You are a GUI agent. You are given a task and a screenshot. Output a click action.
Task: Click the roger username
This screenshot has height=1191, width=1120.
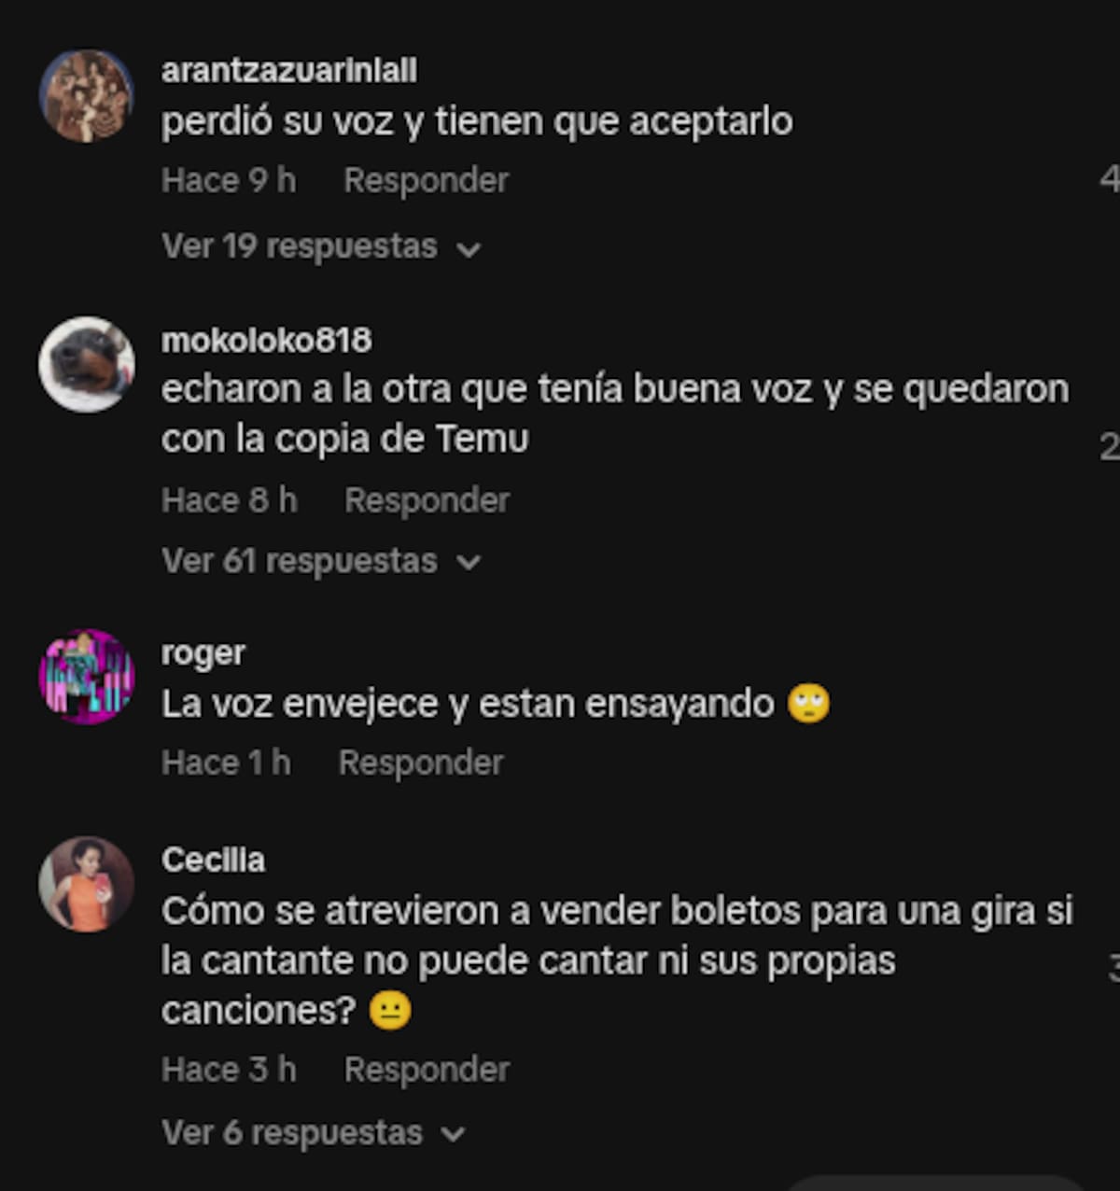(x=203, y=653)
